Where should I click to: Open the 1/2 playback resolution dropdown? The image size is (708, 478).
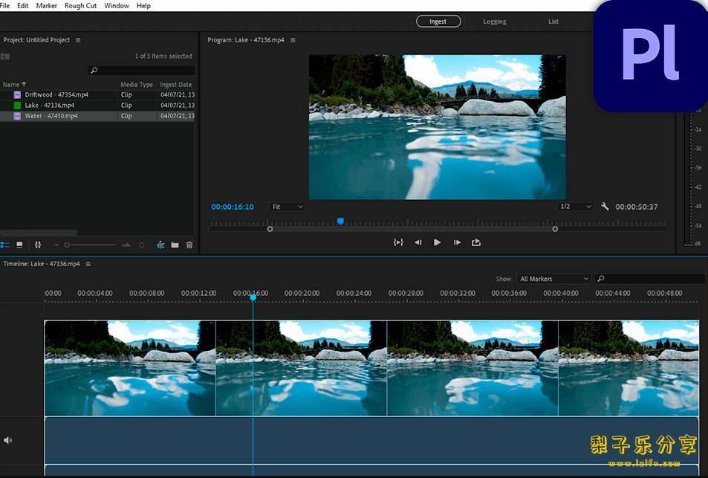coord(575,207)
